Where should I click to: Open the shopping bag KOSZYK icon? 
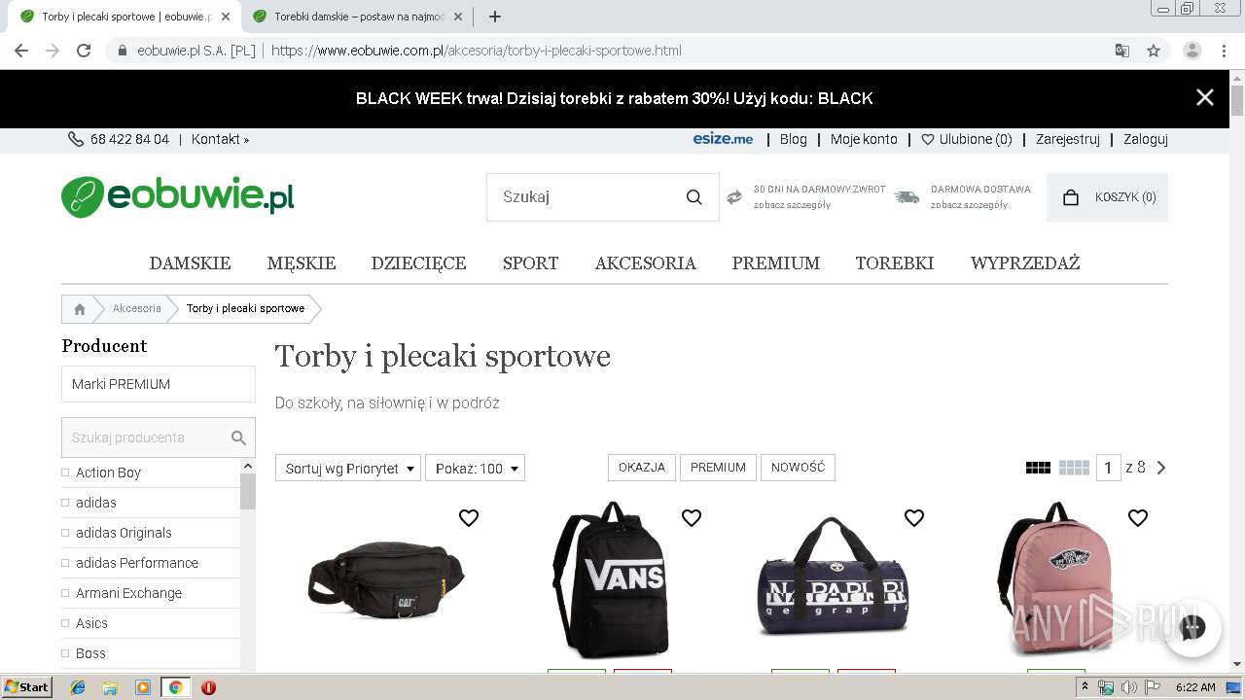pos(1071,197)
